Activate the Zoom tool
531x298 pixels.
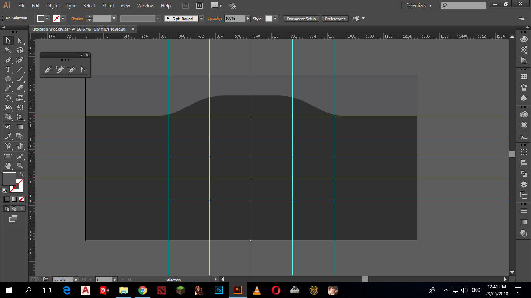pos(20,166)
